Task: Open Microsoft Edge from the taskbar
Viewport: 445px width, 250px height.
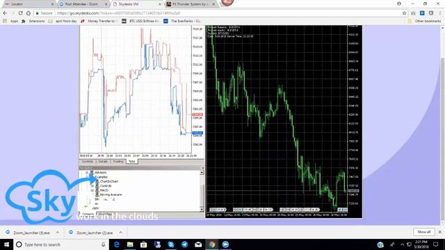Action: [116, 244]
